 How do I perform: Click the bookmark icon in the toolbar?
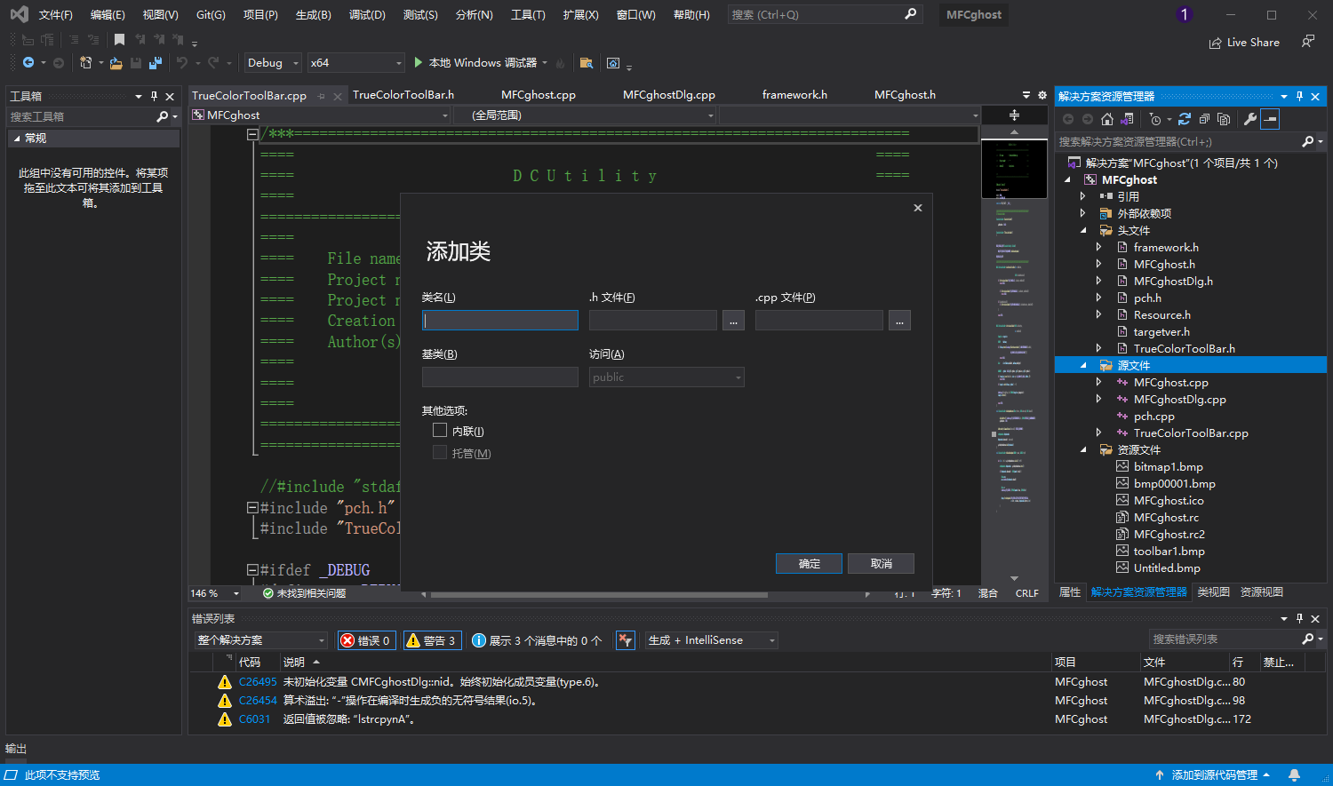coord(119,40)
